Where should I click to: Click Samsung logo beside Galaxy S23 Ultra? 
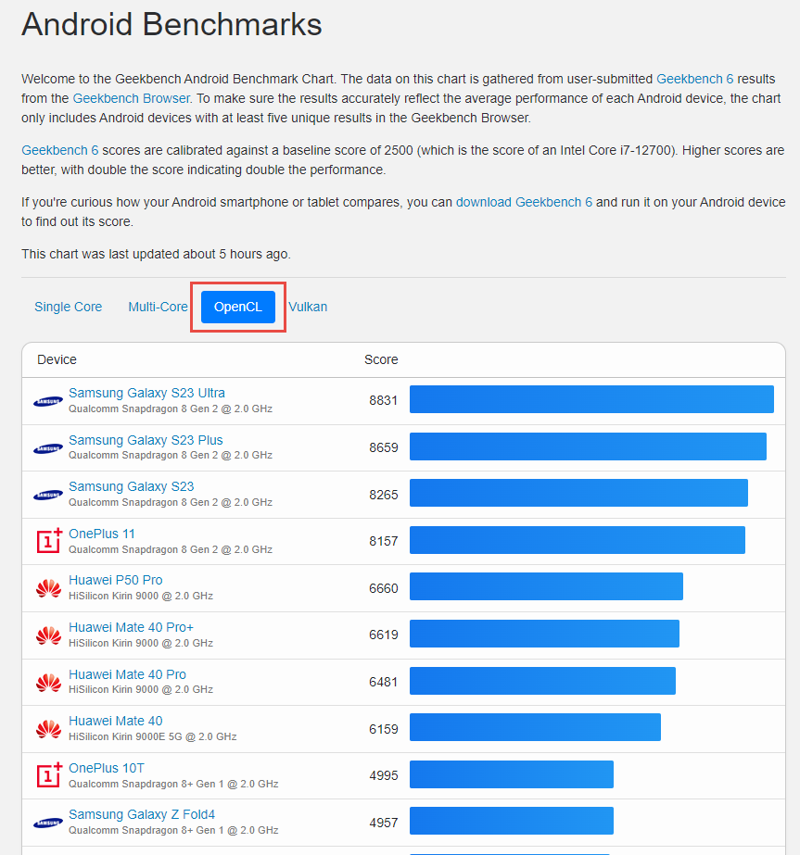tap(48, 401)
